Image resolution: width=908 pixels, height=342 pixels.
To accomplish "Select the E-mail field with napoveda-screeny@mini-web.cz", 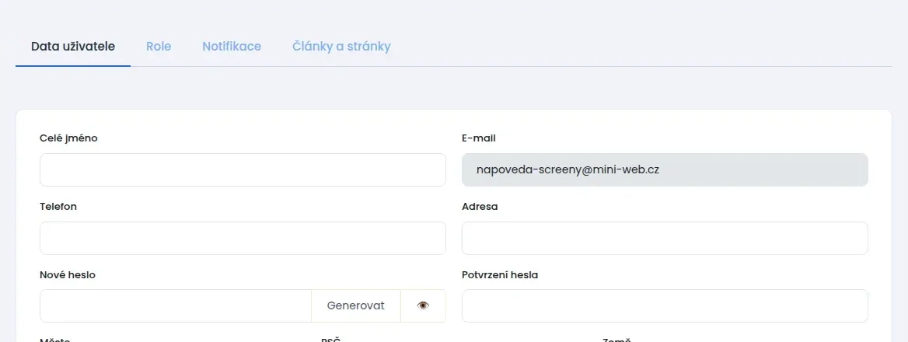I will point(665,169).
